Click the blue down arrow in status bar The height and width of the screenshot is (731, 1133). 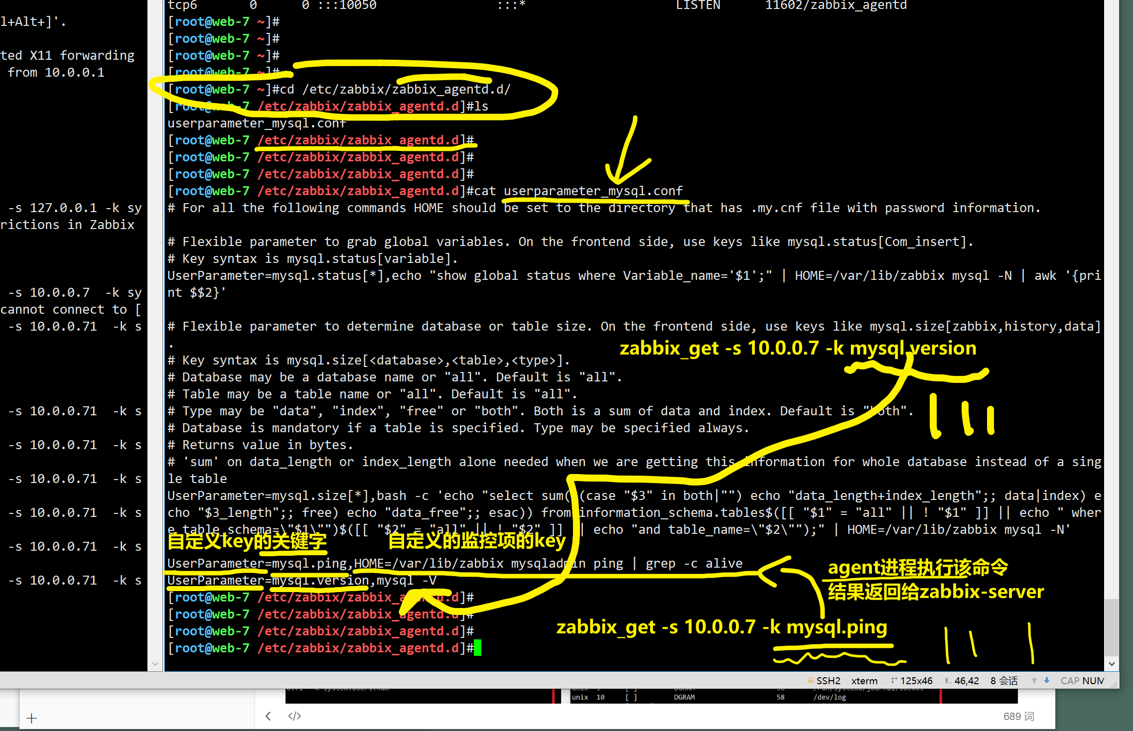coord(1047,681)
